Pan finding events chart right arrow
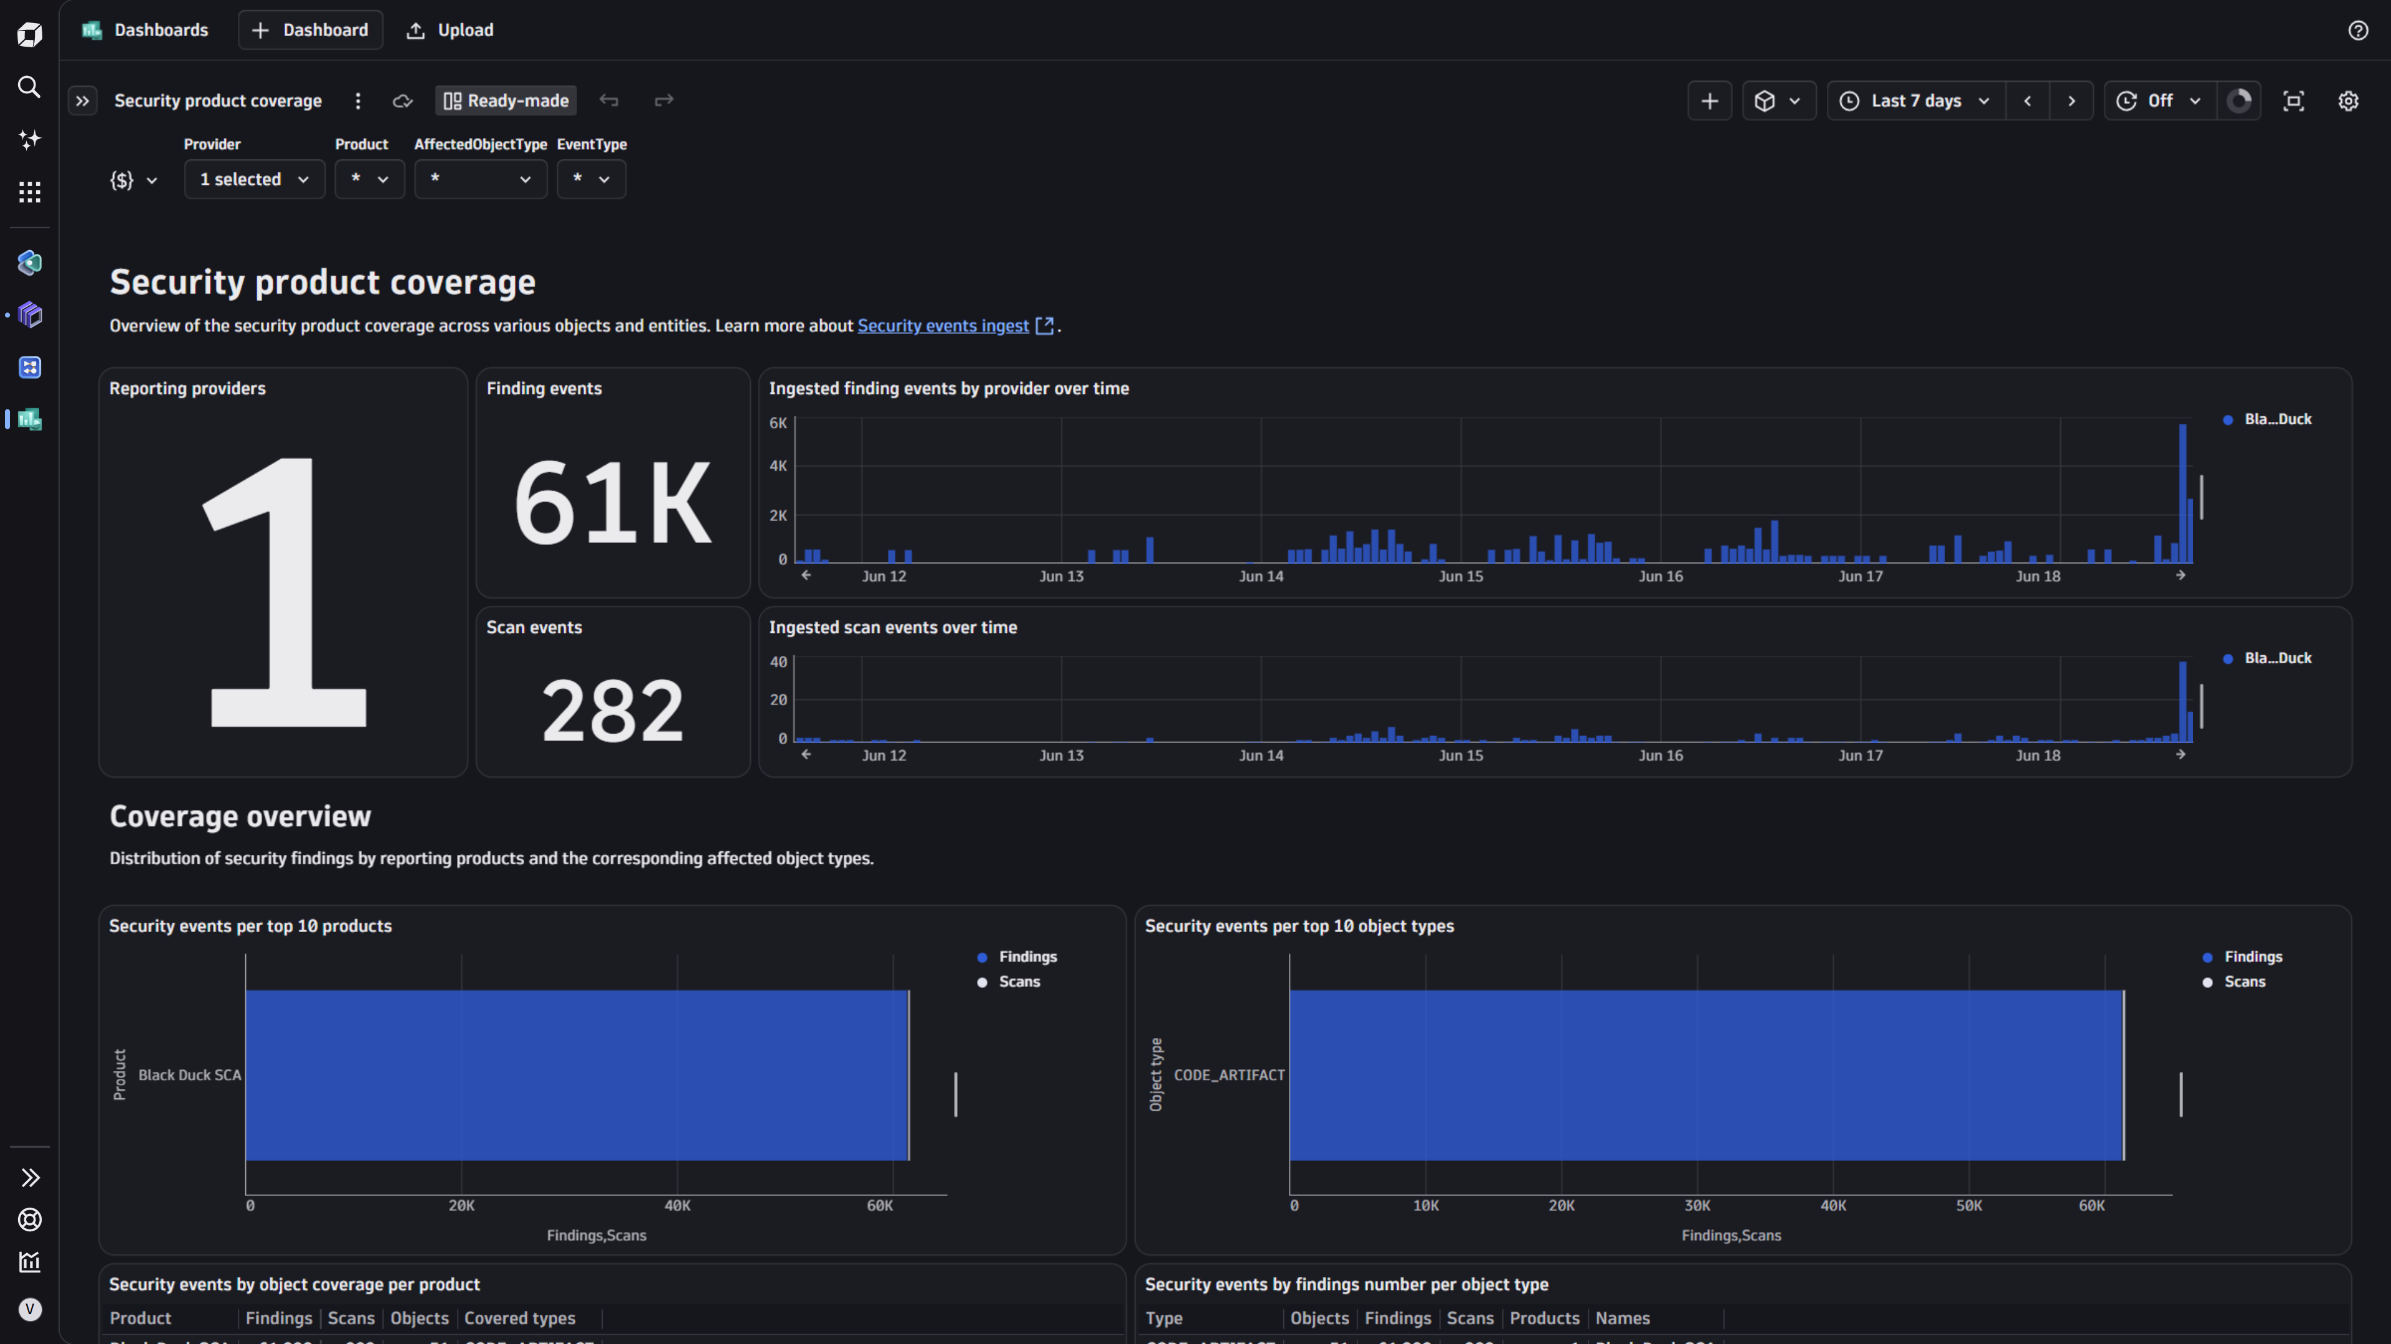Image resolution: width=2391 pixels, height=1344 pixels. (2181, 575)
